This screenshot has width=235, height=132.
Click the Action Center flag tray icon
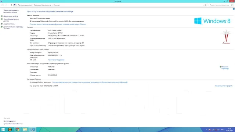click(210, 130)
